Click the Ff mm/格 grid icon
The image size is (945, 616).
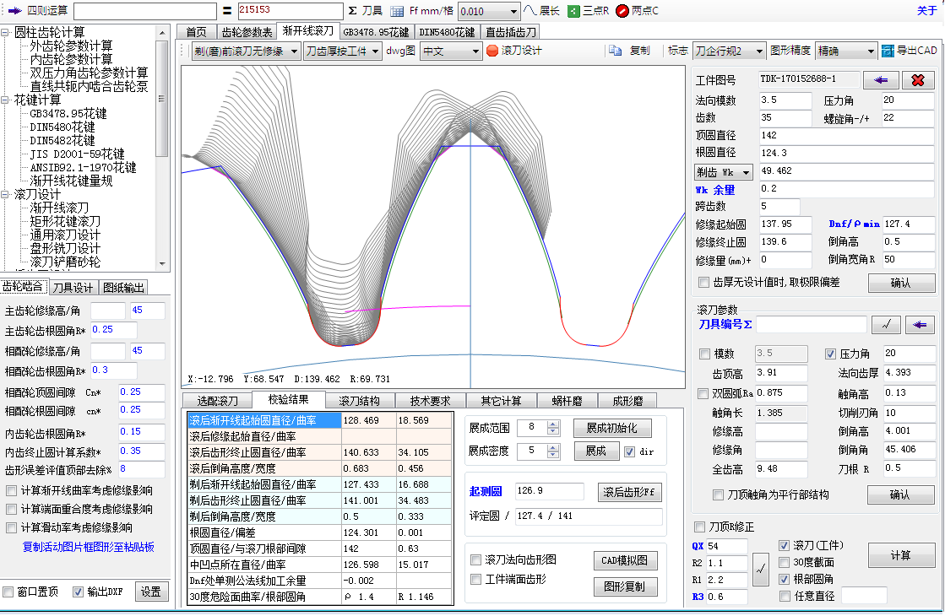[x=397, y=11]
